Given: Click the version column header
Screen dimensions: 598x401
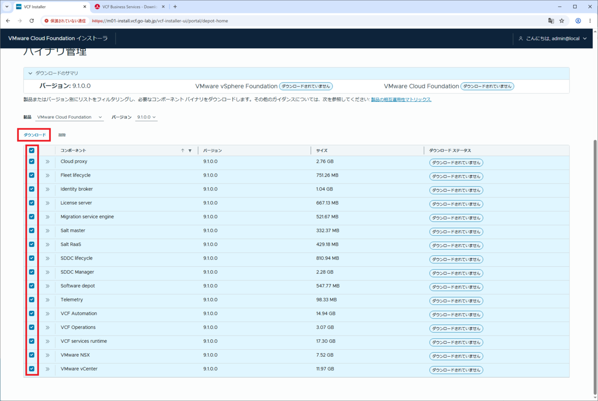Looking at the screenshot, I should point(213,150).
